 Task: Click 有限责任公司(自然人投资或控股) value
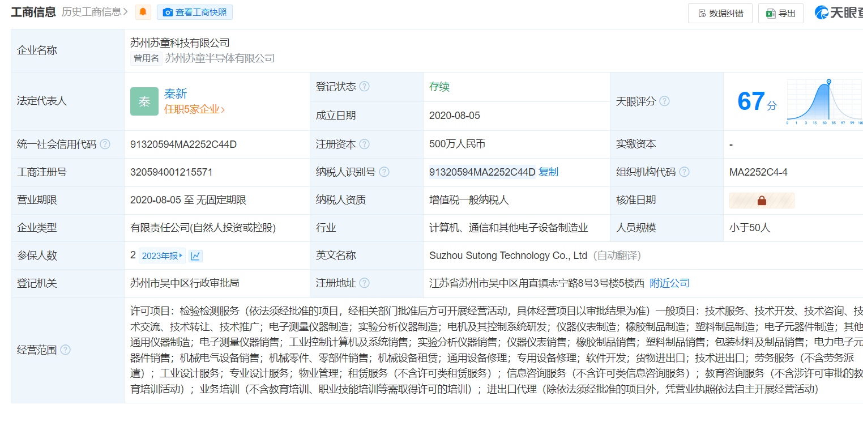(203, 228)
